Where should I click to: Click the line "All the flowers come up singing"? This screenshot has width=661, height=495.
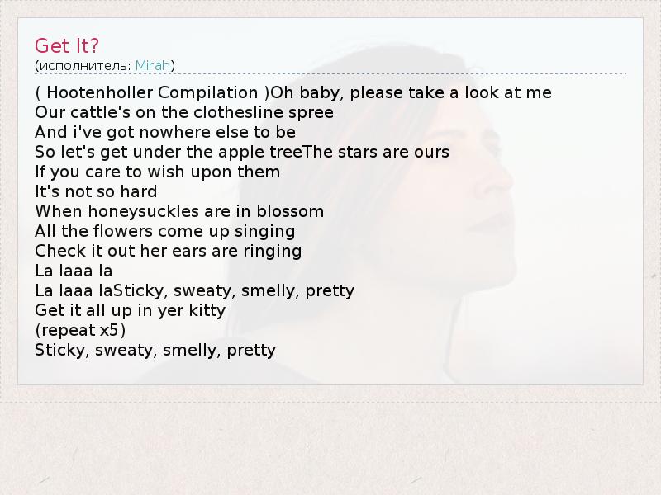165,231
